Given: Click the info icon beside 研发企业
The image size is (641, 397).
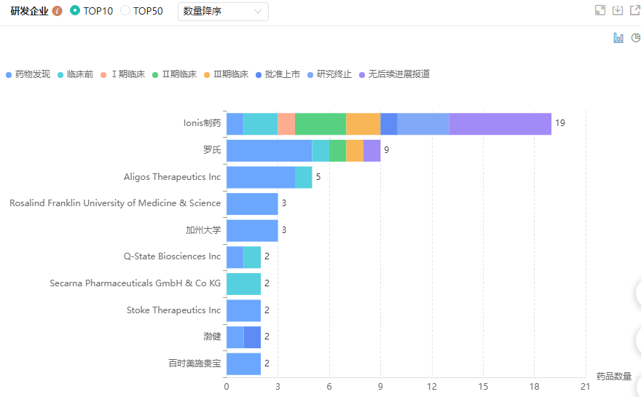Looking at the screenshot, I should pos(58,11).
